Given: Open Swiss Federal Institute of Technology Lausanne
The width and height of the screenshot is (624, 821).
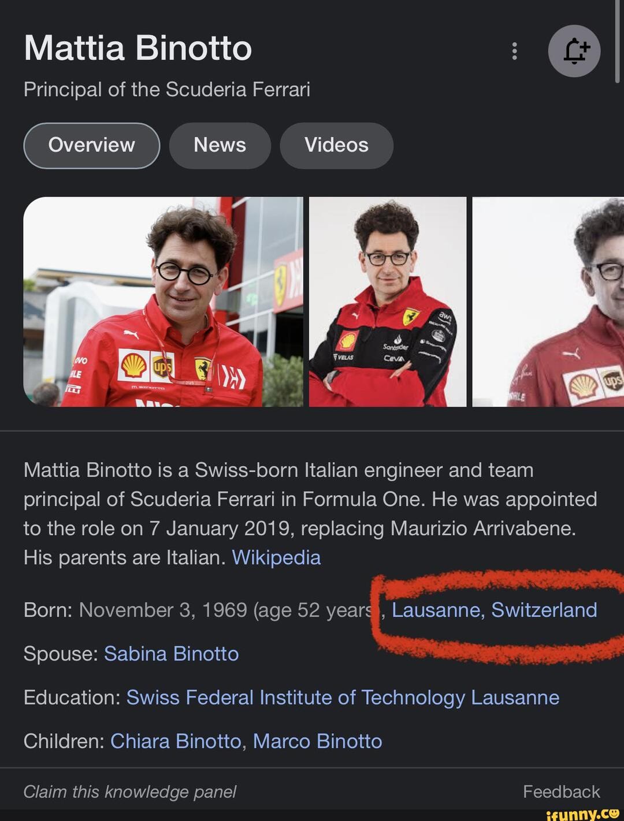Looking at the screenshot, I should pos(343,697).
